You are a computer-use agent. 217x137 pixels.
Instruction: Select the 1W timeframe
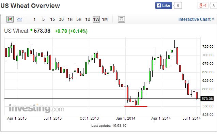tap(96, 19)
